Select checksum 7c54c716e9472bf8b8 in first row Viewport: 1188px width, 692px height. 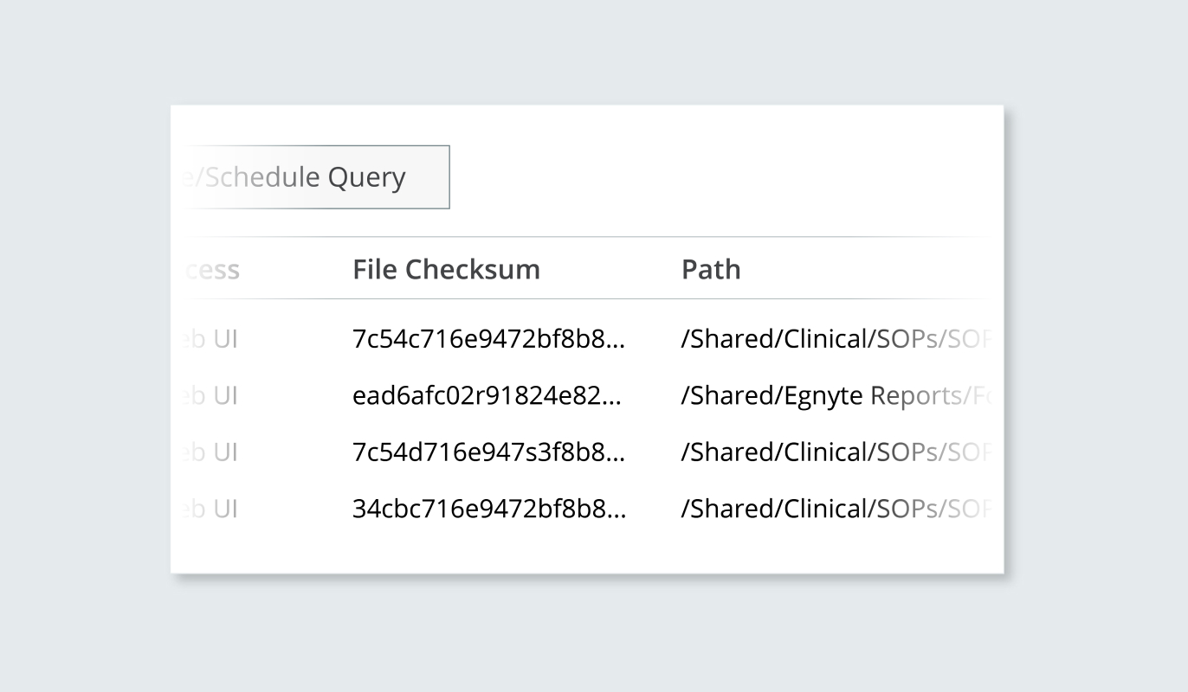(479, 339)
